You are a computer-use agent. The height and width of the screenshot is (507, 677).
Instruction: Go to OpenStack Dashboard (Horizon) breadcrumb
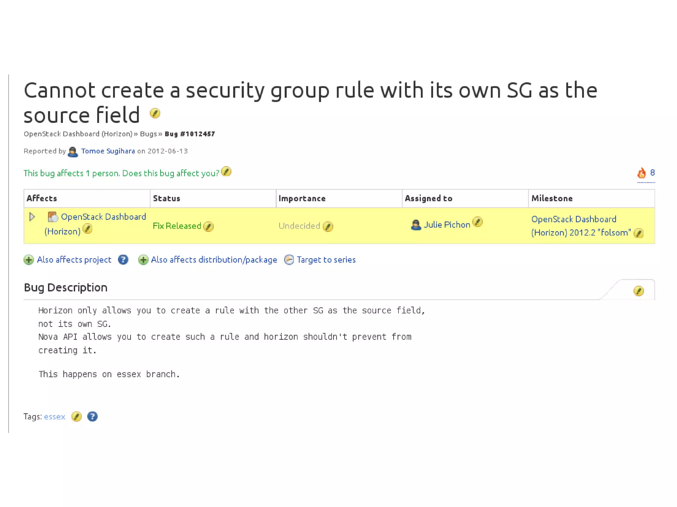(78, 134)
